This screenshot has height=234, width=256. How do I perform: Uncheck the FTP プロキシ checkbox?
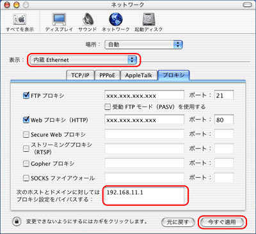(x=26, y=96)
